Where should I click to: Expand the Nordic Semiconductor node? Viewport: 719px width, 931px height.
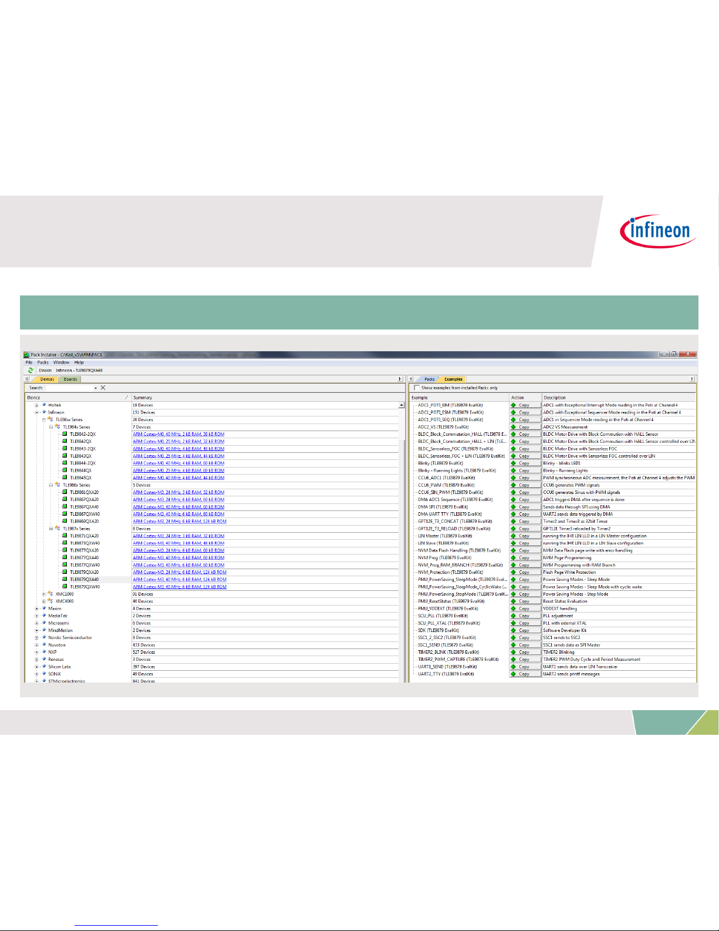tap(36, 638)
